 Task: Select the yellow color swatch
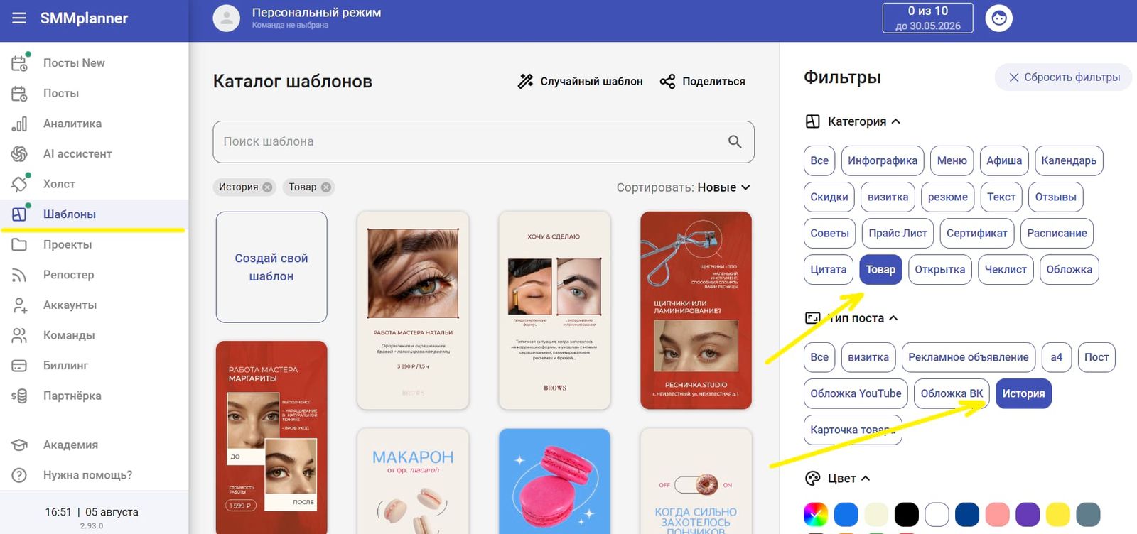point(1057,514)
